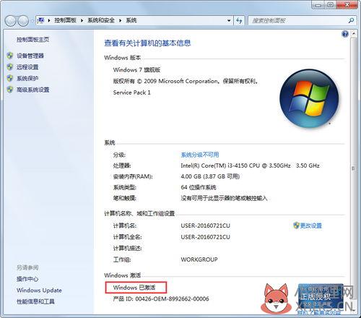This screenshot has width=361, height=318.
Task: Click the shield icon beside 设备管理器
Action: pyautogui.click(x=10, y=56)
